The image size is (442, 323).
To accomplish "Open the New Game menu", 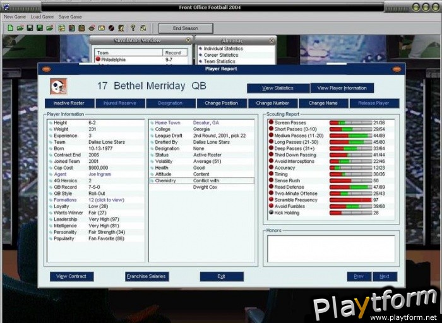I will tap(14, 16).
